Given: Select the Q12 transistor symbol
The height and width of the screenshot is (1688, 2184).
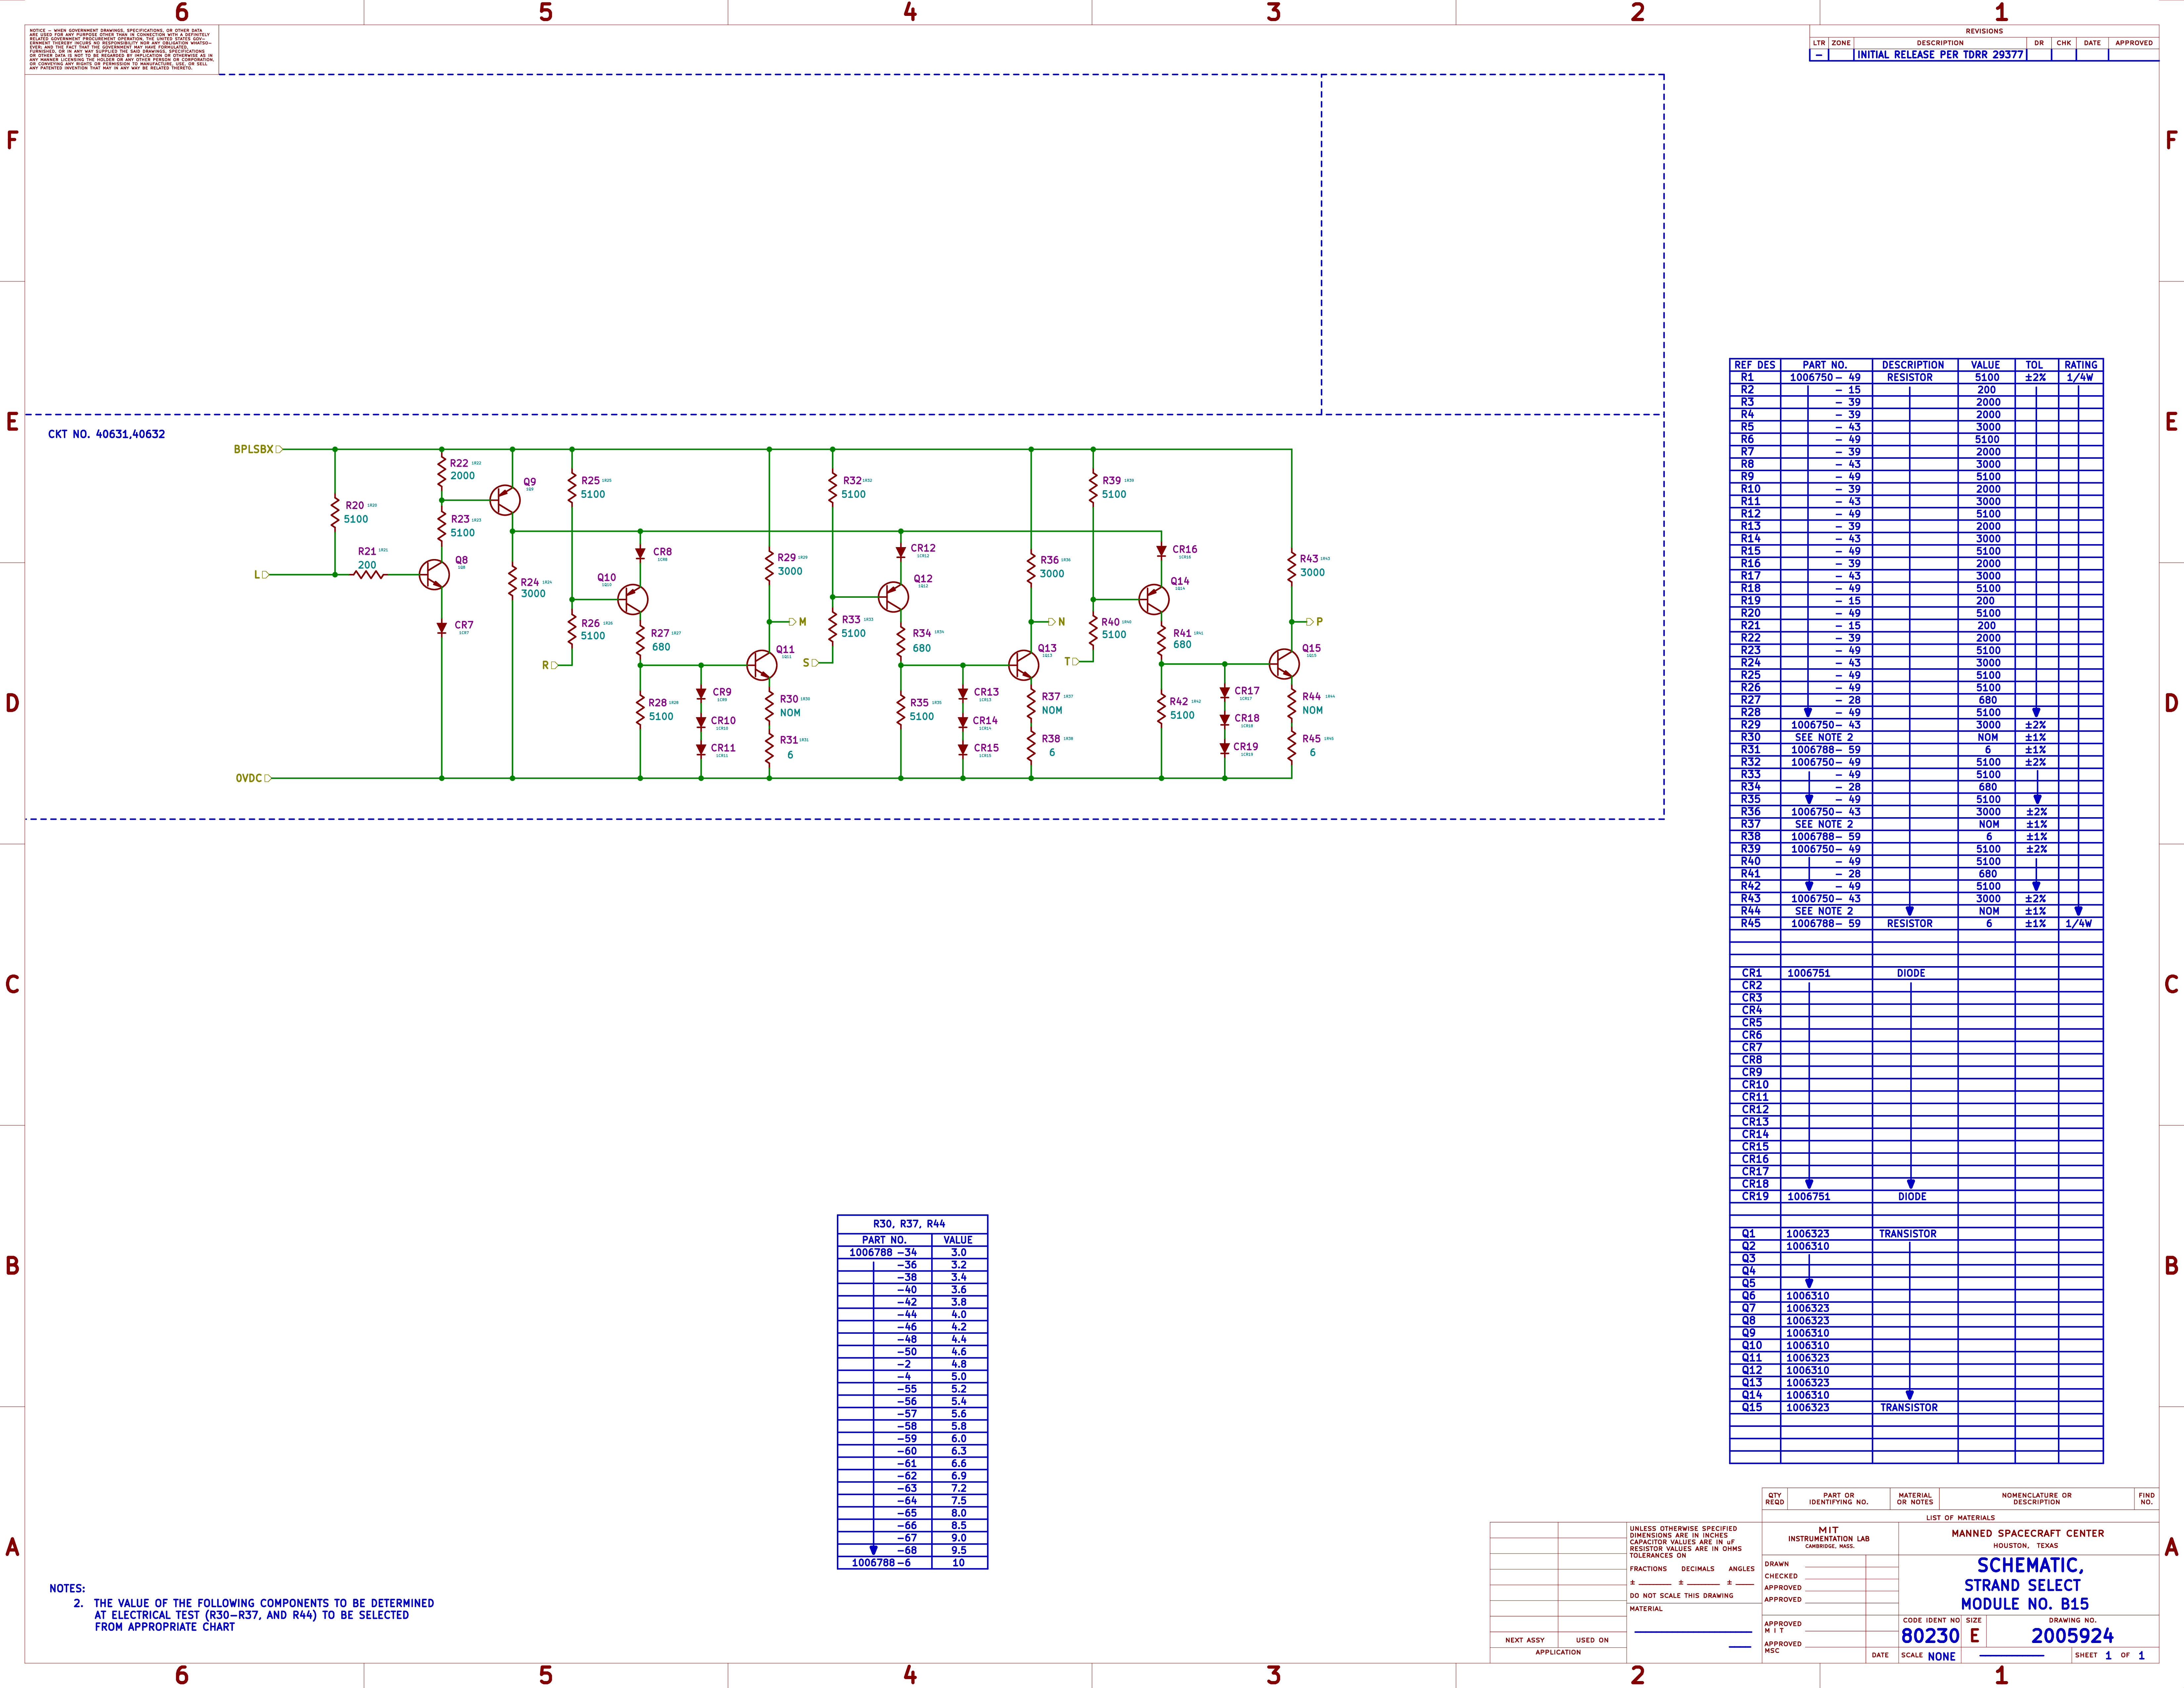Looking at the screenshot, I should (x=893, y=597).
